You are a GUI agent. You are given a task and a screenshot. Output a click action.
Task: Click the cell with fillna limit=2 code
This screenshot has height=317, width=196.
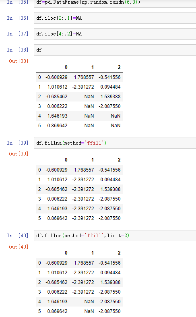(115, 236)
